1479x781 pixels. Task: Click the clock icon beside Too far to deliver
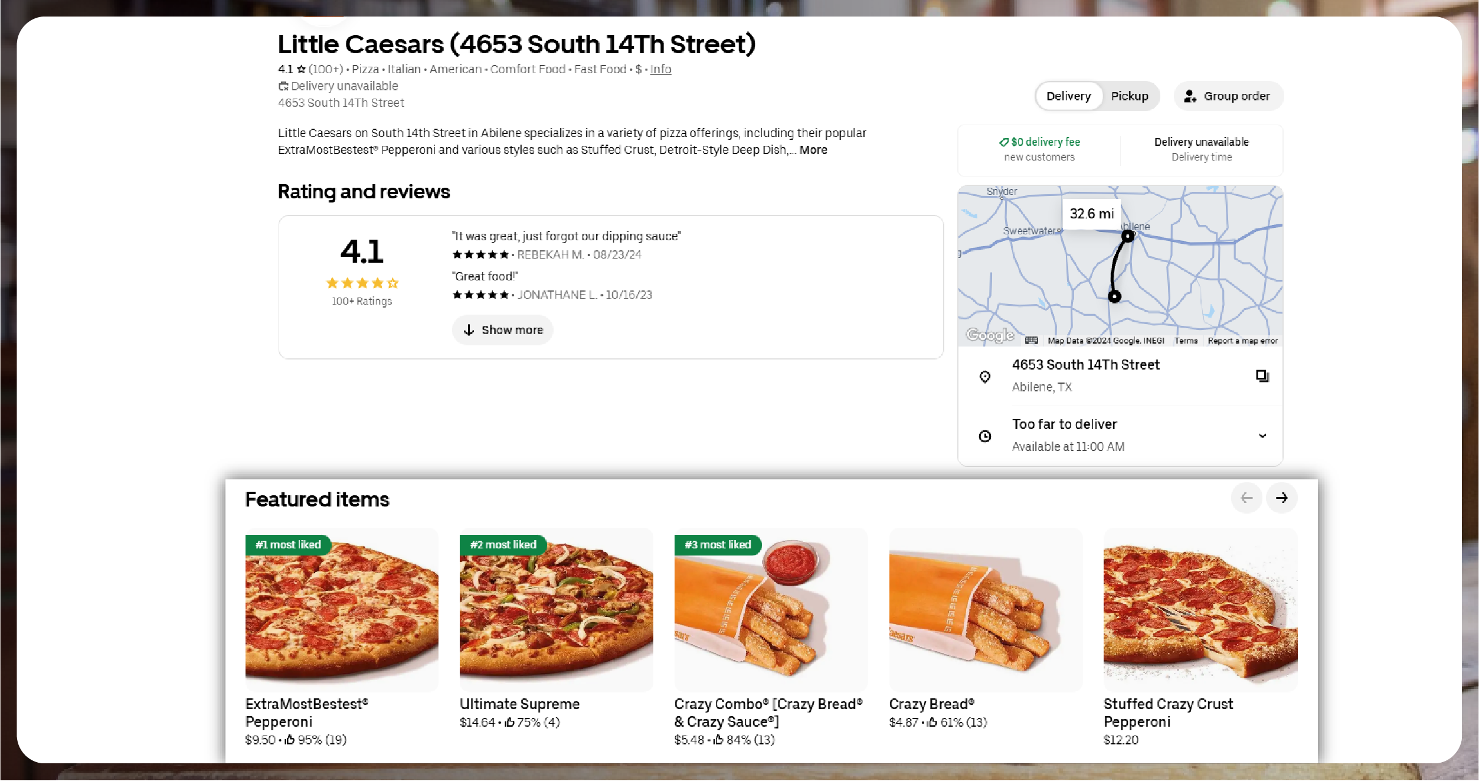[x=985, y=436]
